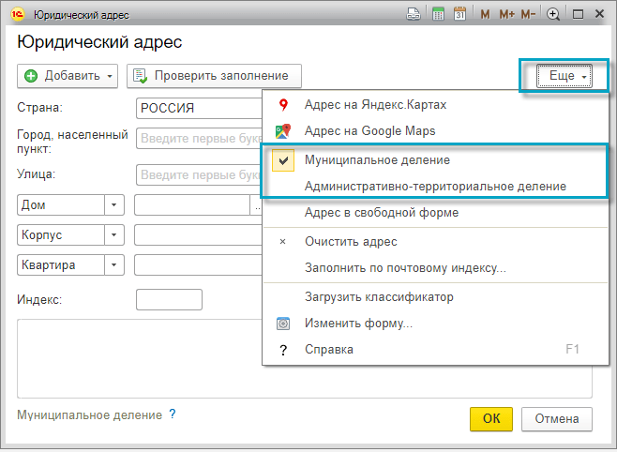This screenshot has height=452, width=617.
Task: Click the X icon beside Очистить адрес
Action: pos(282,242)
